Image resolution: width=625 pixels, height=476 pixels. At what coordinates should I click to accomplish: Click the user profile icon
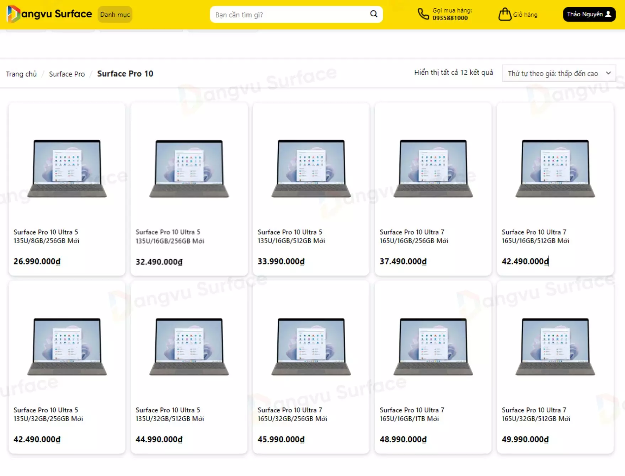pos(608,14)
